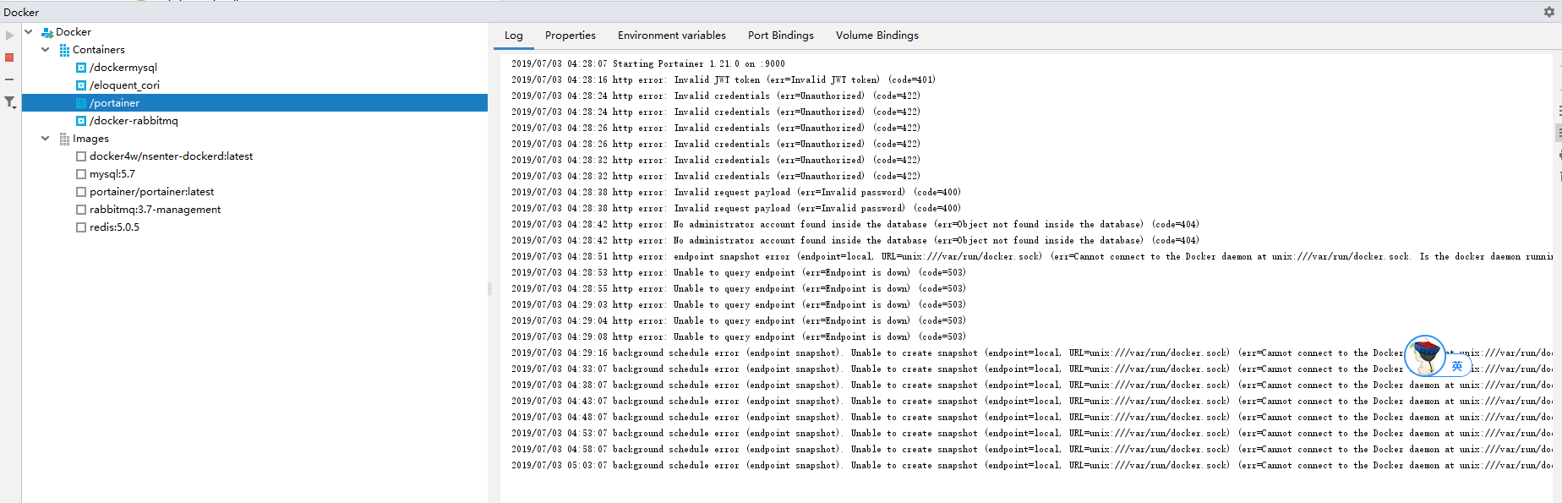This screenshot has width=1562, height=503.
Task: Click the red Stop container icon
Action: [x=9, y=57]
